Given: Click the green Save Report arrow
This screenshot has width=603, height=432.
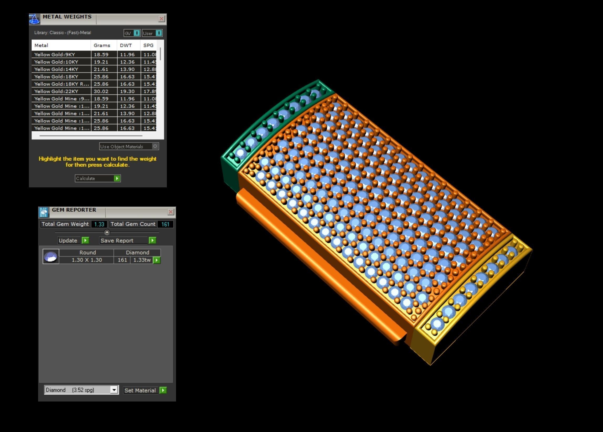Looking at the screenshot, I should pyautogui.click(x=152, y=240).
